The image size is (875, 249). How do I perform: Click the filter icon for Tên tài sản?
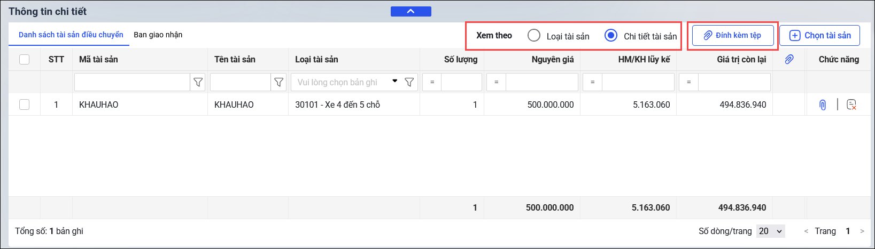(x=278, y=82)
